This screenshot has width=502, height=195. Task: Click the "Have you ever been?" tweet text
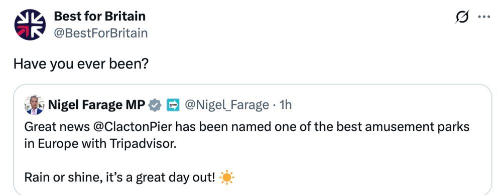pos(81,64)
